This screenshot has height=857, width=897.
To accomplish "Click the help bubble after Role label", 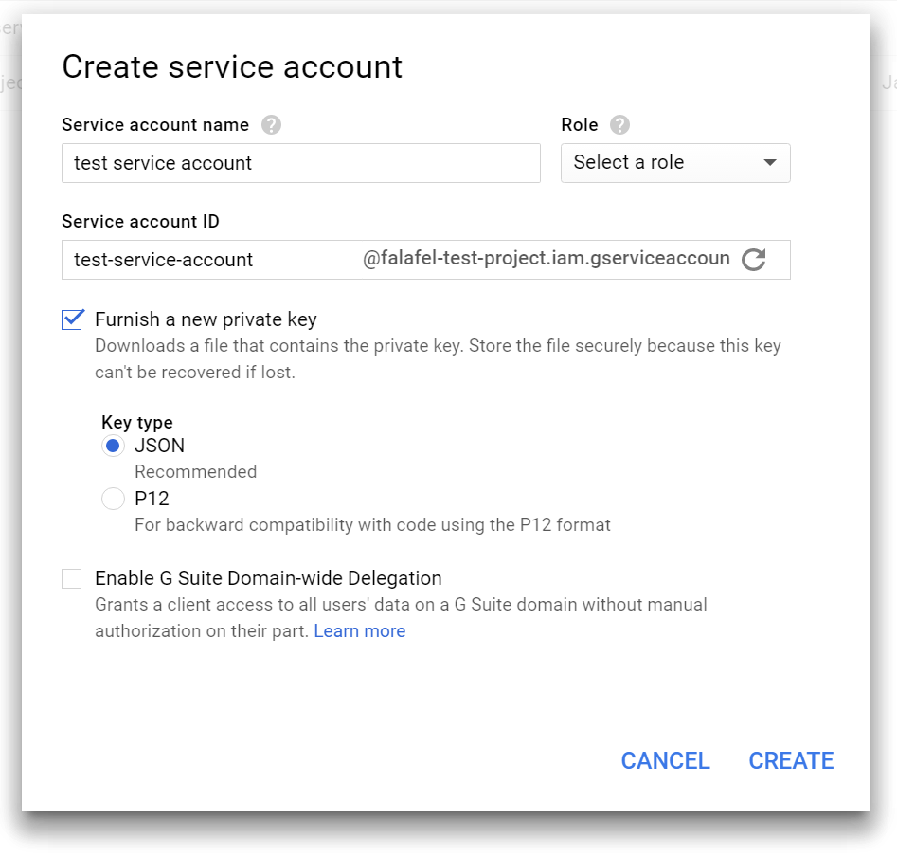I will tap(619, 124).
